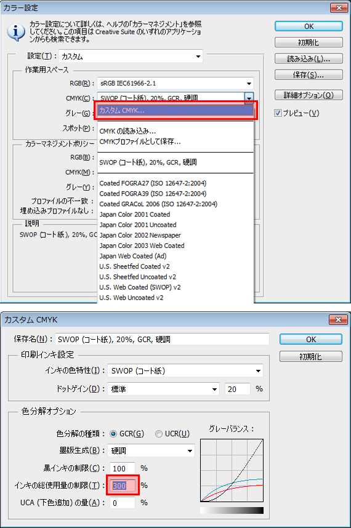351x528 pixels.
Task: Click the UCA (下色追加) の量(A) field
Action: pyautogui.click(x=123, y=503)
